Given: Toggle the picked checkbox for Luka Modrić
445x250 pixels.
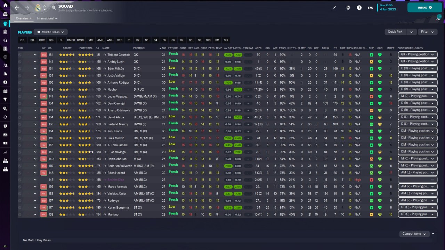Looking at the screenshot, I should [x=20, y=138].
